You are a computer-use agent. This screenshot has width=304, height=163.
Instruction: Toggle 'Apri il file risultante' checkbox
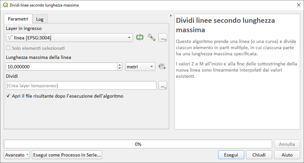click(8, 96)
